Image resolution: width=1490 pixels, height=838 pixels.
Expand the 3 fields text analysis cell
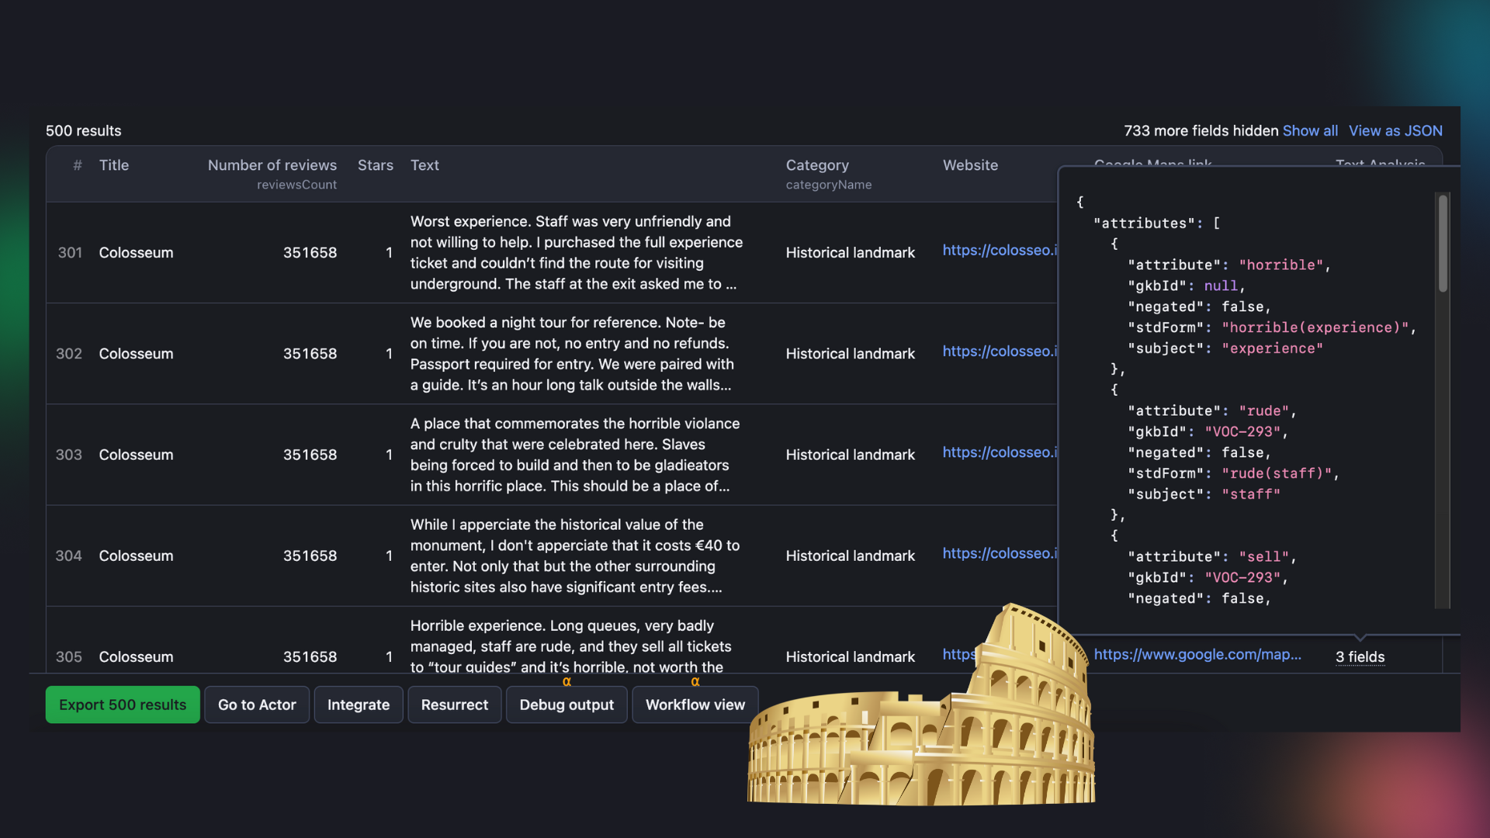click(1360, 656)
